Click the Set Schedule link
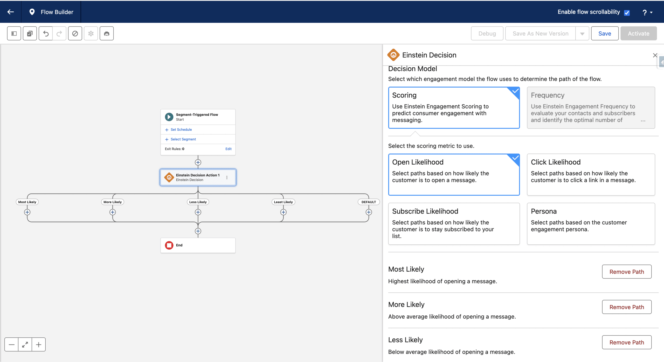This screenshot has width=664, height=362. pyautogui.click(x=181, y=130)
